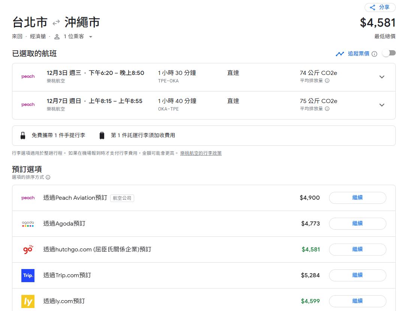This screenshot has width=398, height=311.
Task: Click the OKA–TPE route label
Action: point(168,109)
